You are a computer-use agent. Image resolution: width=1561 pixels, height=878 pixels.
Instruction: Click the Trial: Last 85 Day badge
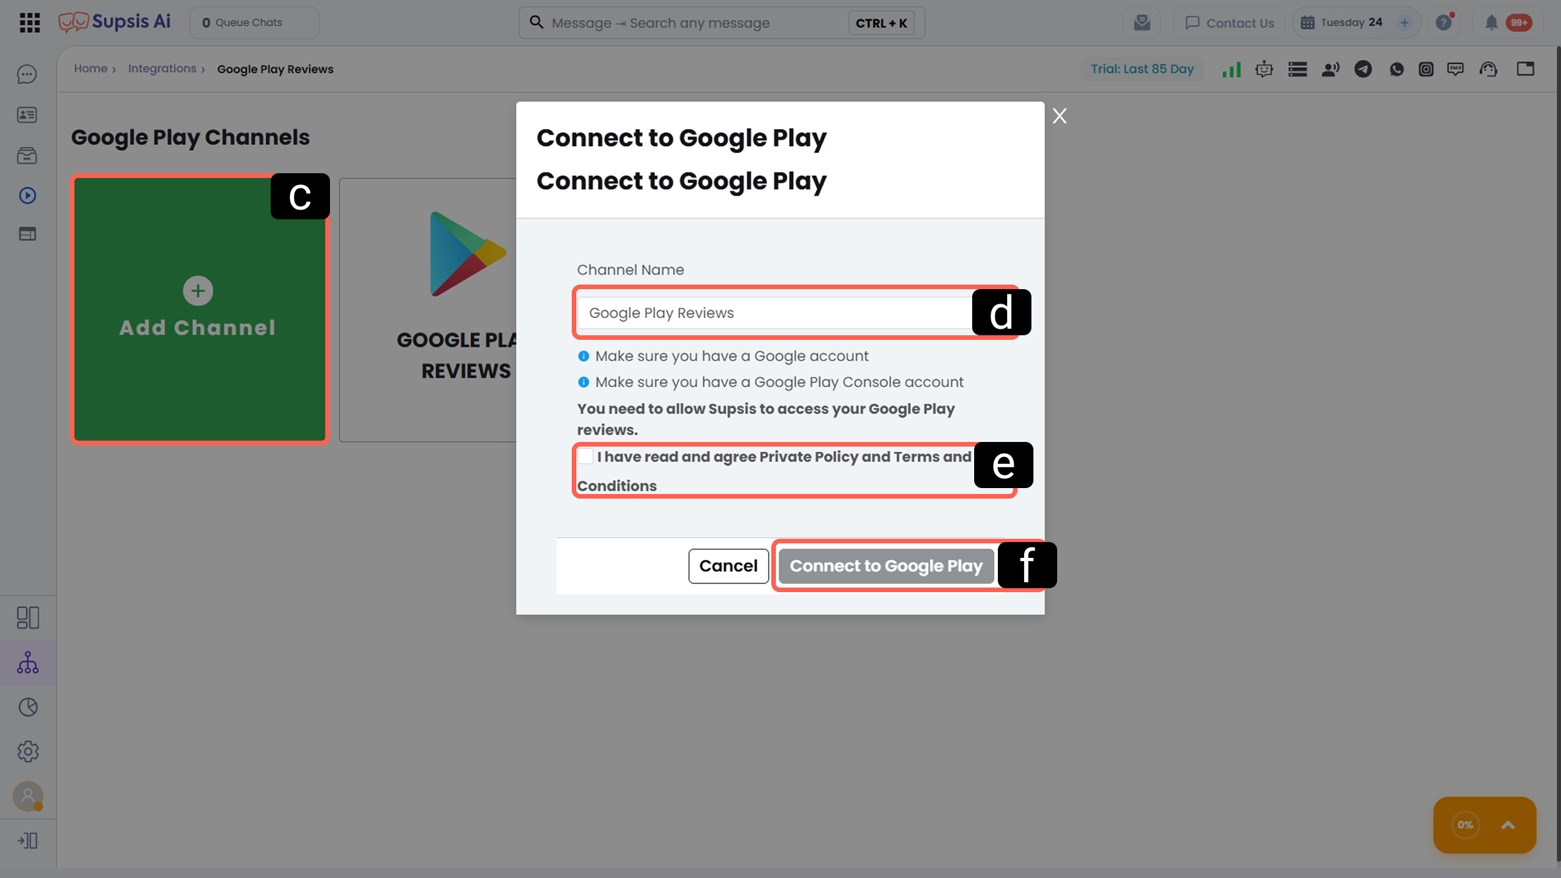pyautogui.click(x=1142, y=69)
